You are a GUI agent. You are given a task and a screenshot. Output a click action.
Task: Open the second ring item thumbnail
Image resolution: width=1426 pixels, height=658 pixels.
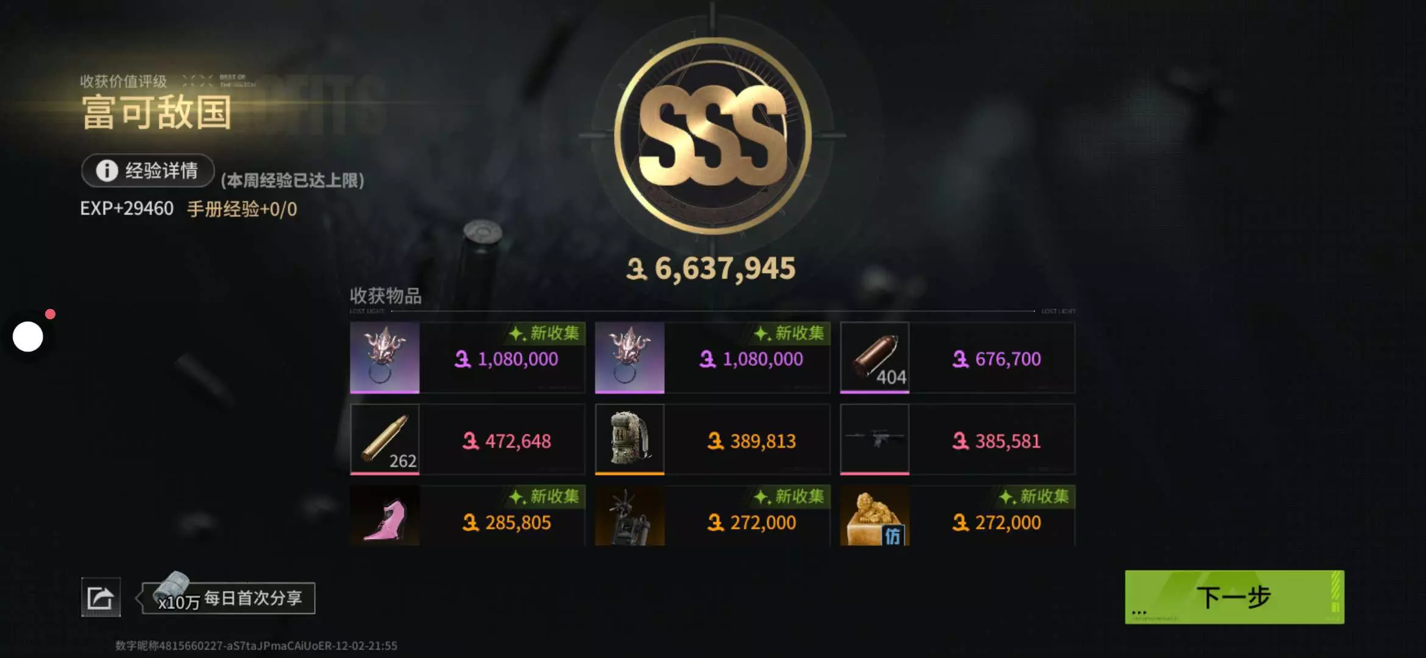(630, 358)
